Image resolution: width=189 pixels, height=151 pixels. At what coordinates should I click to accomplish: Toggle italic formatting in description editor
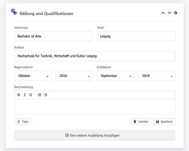(25, 95)
